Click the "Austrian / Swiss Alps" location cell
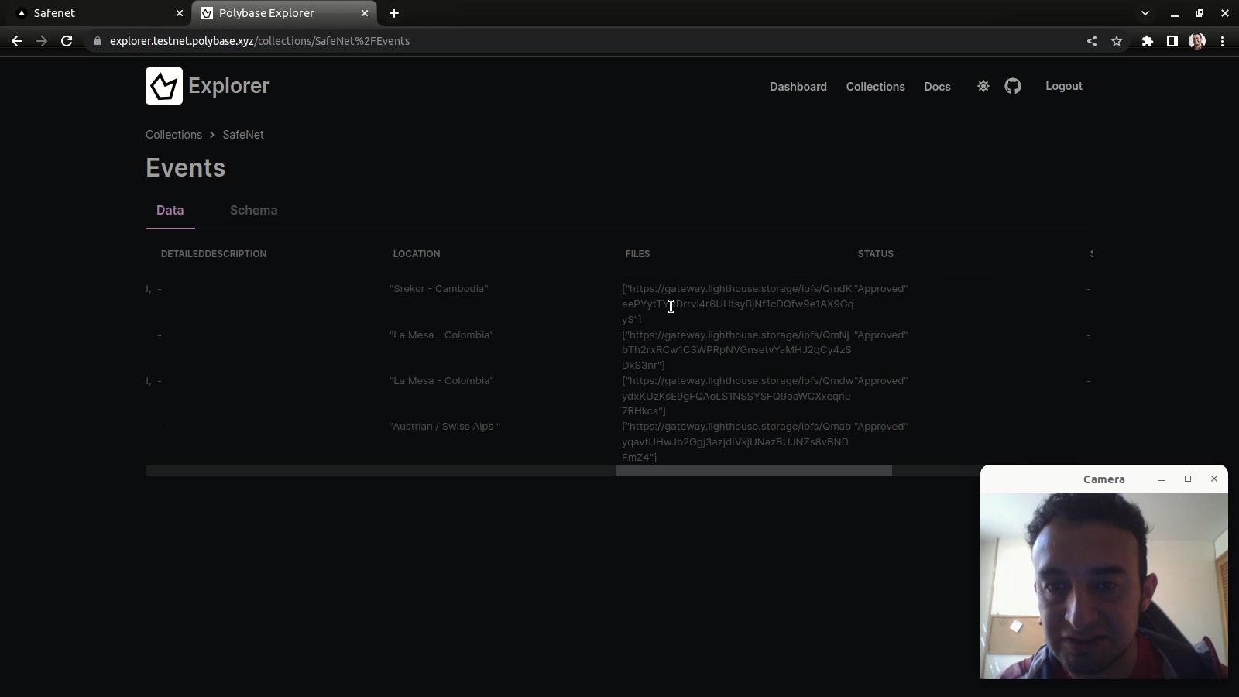This screenshot has height=697, width=1239. (x=445, y=427)
